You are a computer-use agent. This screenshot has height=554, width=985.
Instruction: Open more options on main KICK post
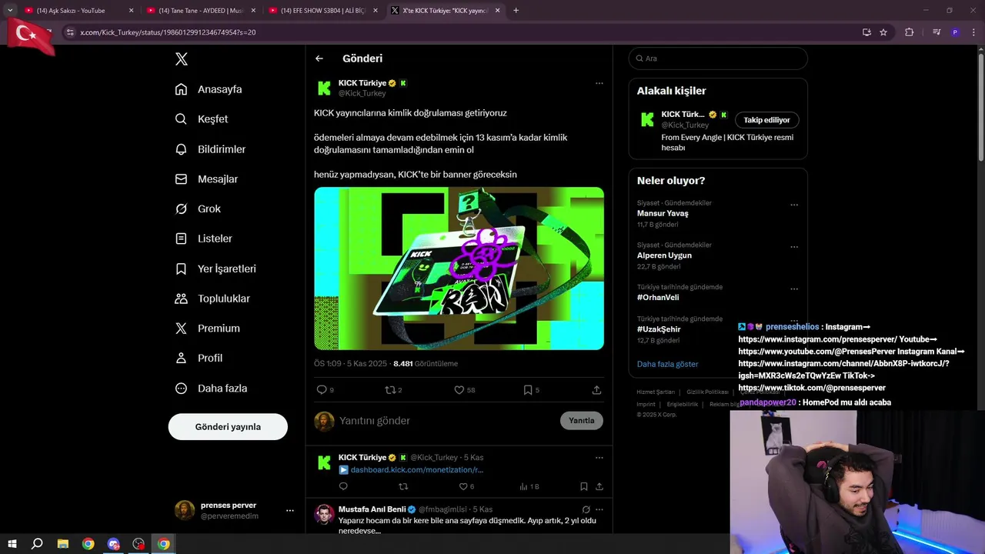pos(599,83)
